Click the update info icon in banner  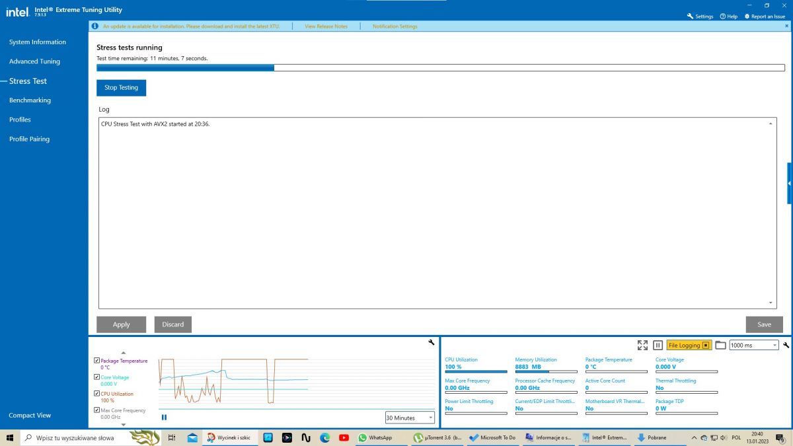[x=95, y=26]
